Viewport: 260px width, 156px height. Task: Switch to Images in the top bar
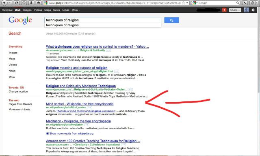(x=27, y=10)
